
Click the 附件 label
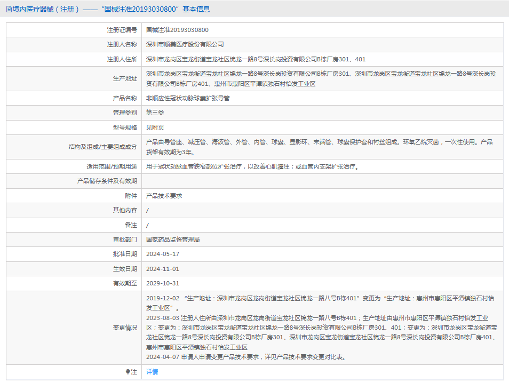pyautogui.click(x=131, y=196)
